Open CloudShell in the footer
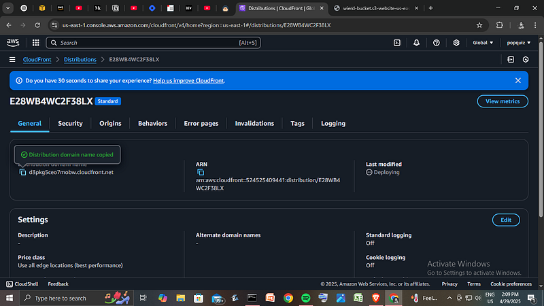Viewport: 544px width, 306px height. tap(22, 284)
